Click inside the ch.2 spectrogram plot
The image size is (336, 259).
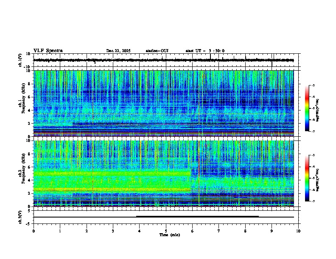[x=163, y=174]
